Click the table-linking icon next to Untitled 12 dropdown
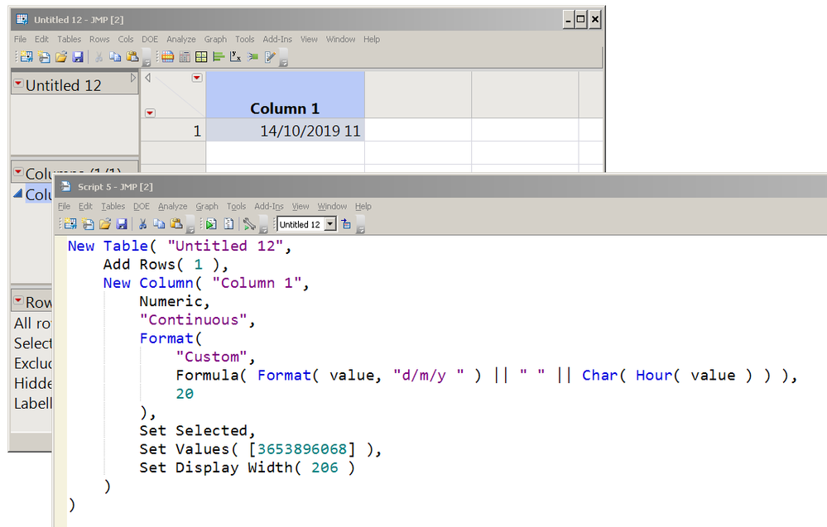Image resolution: width=827 pixels, height=527 pixels. [x=346, y=224]
